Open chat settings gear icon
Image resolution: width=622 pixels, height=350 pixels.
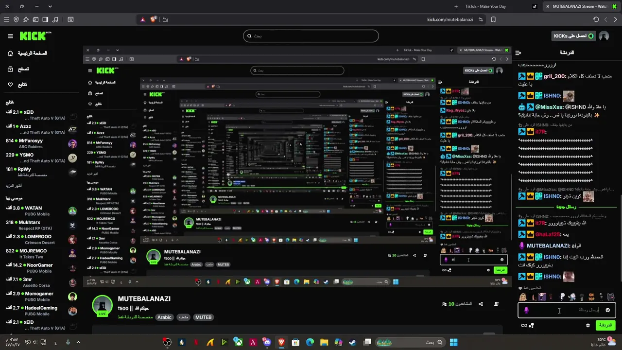588,325
